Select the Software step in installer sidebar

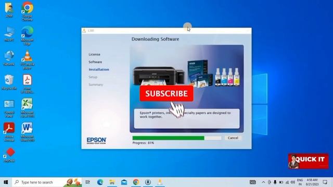(95, 62)
